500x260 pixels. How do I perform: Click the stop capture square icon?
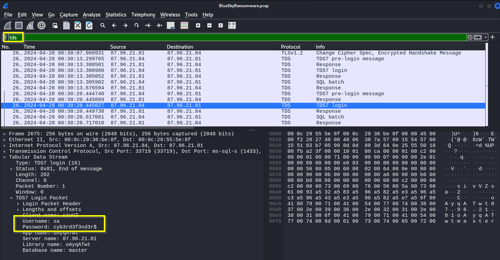(19, 25)
